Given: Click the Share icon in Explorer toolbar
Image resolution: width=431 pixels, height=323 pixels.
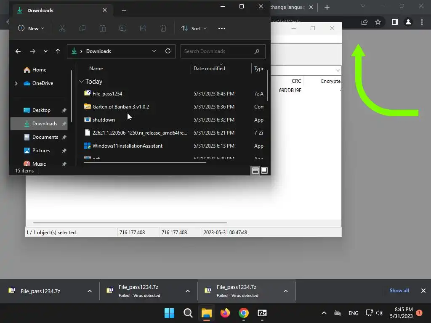Looking at the screenshot, I should coord(143,28).
